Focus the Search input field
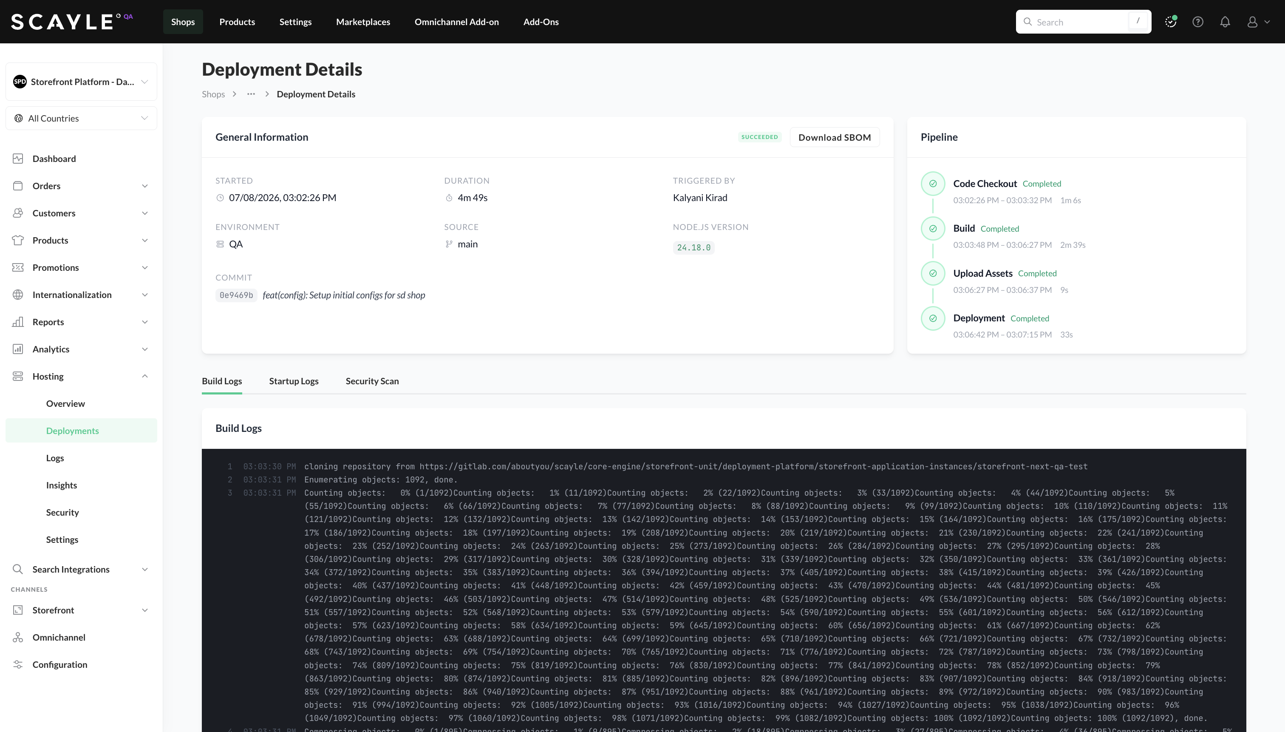This screenshot has width=1285, height=732. pyautogui.click(x=1083, y=22)
